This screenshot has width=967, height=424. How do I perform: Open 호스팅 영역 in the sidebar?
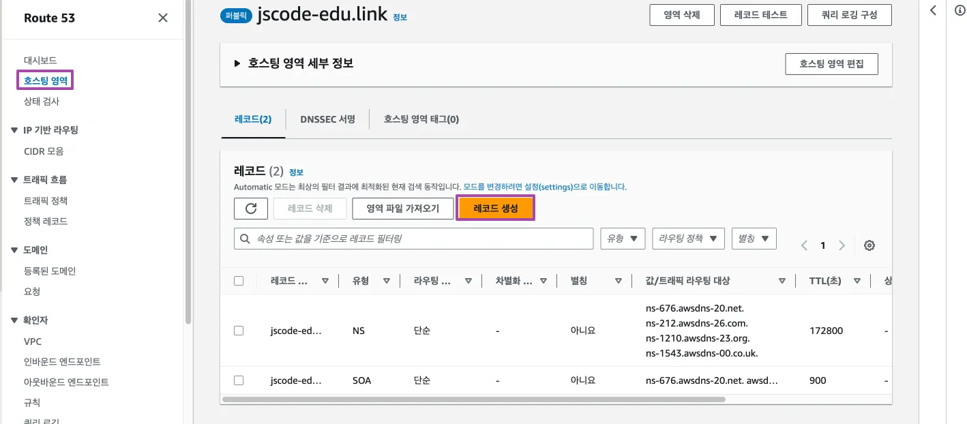tap(46, 80)
